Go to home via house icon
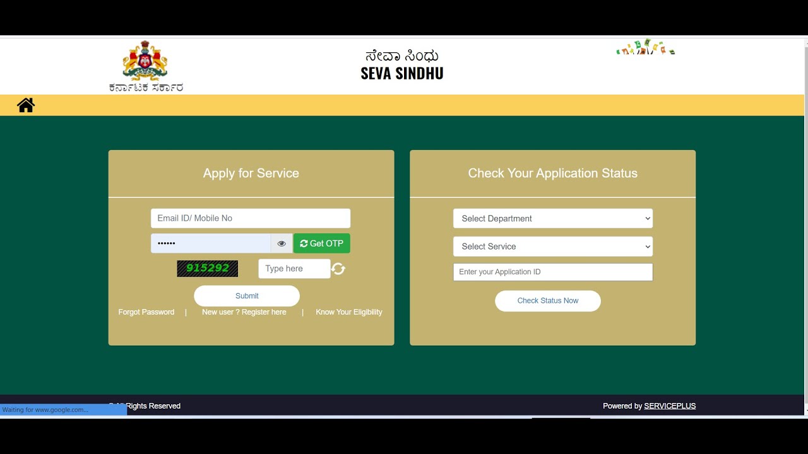This screenshot has height=454, width=808. [x=26, y=105]
